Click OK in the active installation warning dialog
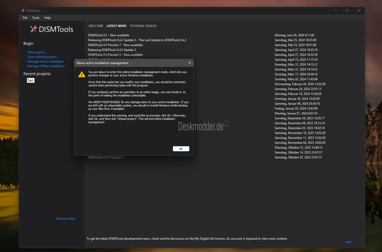382x252 pixels. point(181,149)
